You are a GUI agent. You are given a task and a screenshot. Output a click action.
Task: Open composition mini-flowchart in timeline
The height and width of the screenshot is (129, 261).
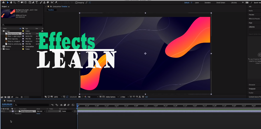pyautogui.click(x=52, y=105)
